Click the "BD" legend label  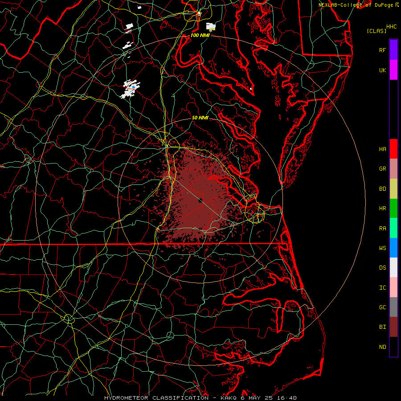click(383, 189)
